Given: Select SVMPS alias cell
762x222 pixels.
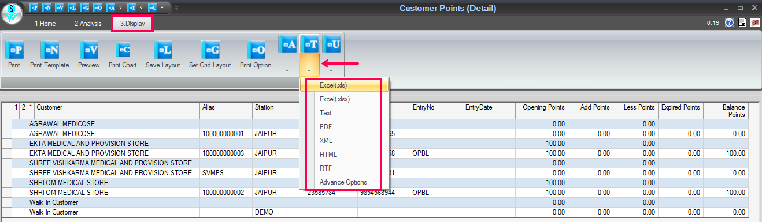Looking at the screenshot, I should 227,173.
